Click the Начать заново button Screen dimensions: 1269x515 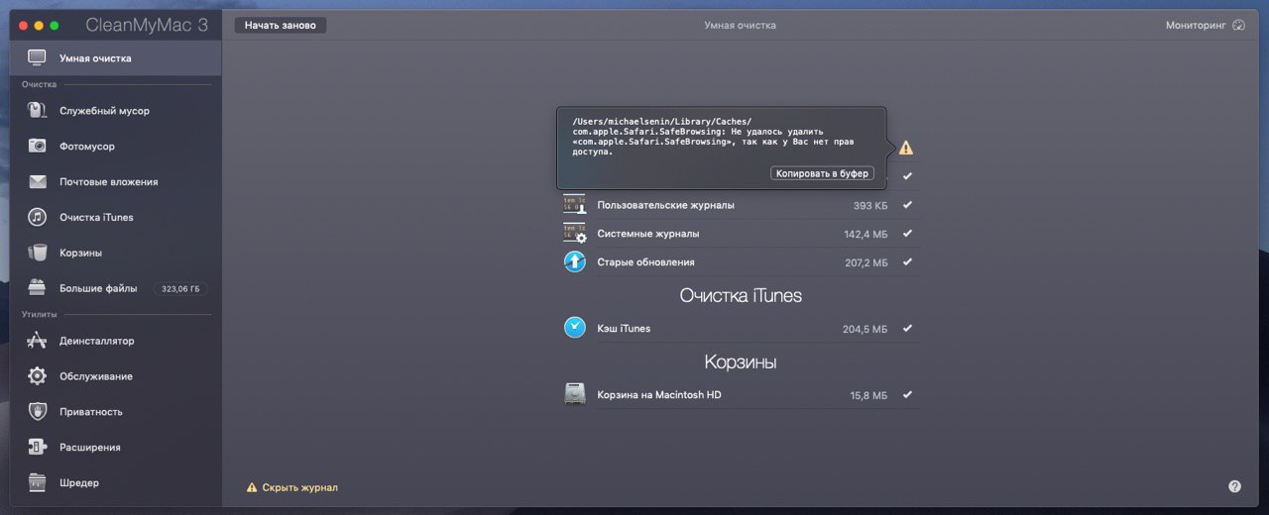(281, 25)
